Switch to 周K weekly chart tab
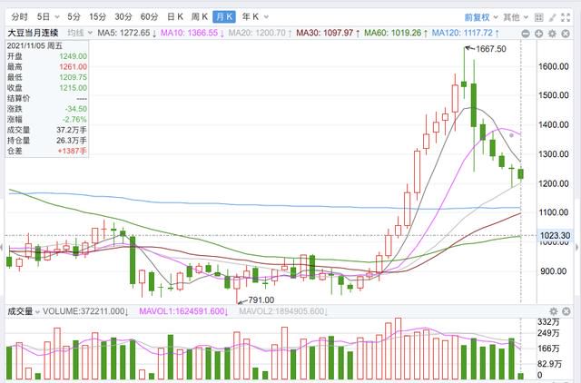Image resolution: width=581 pixels, height=383 pixels. click(200, 16)
